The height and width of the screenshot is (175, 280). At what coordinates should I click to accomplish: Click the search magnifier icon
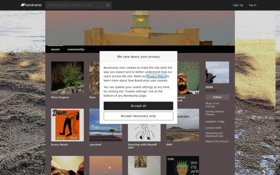[108, 5]
